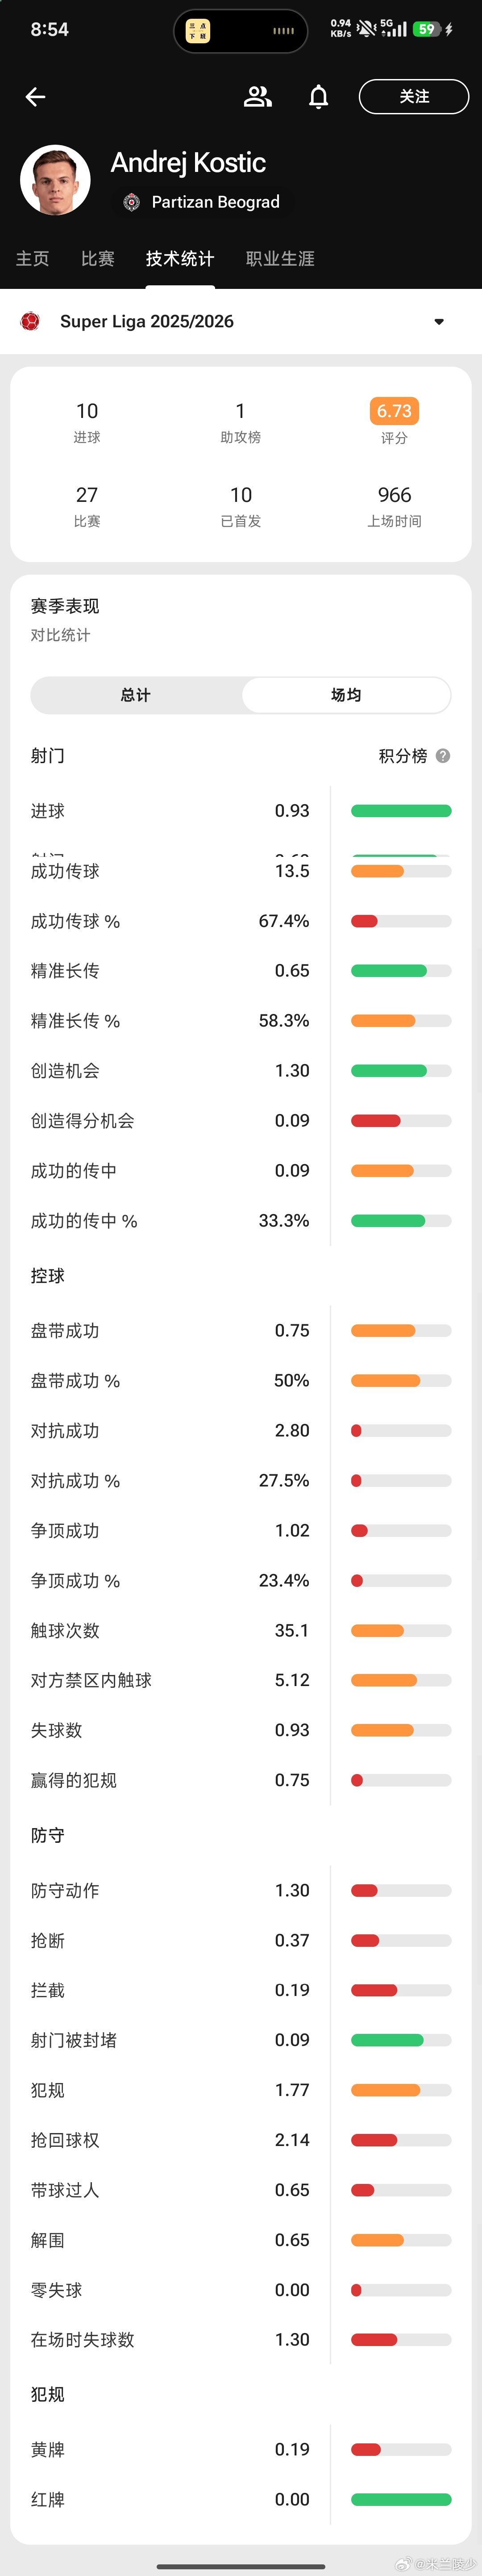The width and height of the screenshot is (482, 2576).
Task: Tap the 积分榜 help question mark icon
Action: tap(443, 756)
